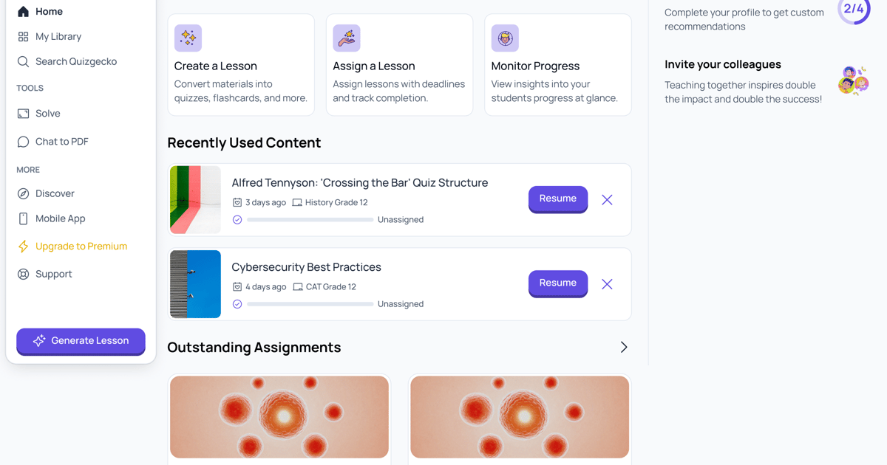
Task: Go to Support from the sidebar
Action: pos(24,274)
